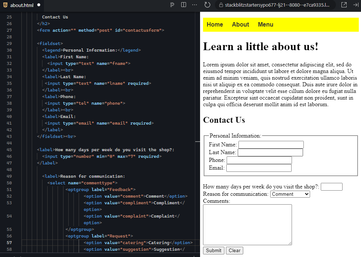Open the more options ellipsis icon
Image resolution: width=361 pixels, height=257 pixels.
194,5
